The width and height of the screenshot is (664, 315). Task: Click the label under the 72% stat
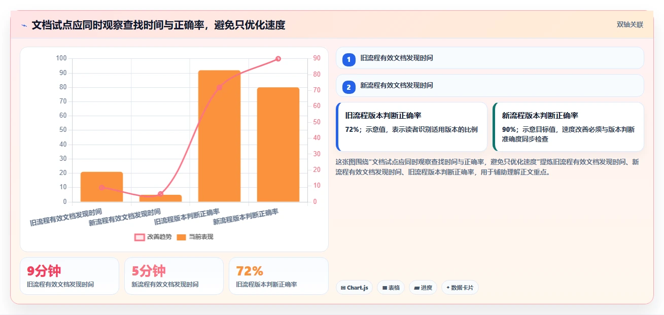[266, 285]
